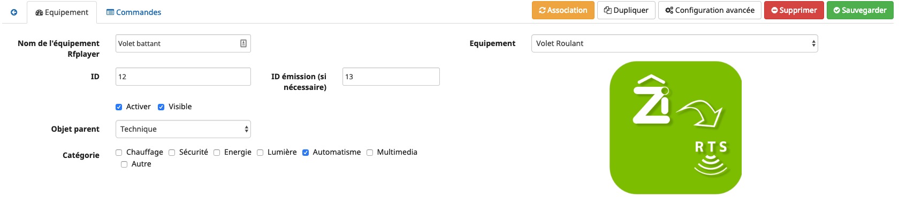Open Configuration avancée
Viewport: 899px width, 204px height.
710,10
